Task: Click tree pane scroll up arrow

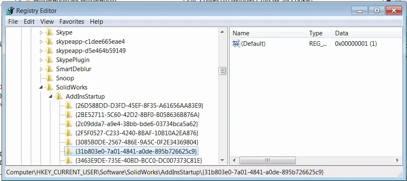Action: click(222, 32)
